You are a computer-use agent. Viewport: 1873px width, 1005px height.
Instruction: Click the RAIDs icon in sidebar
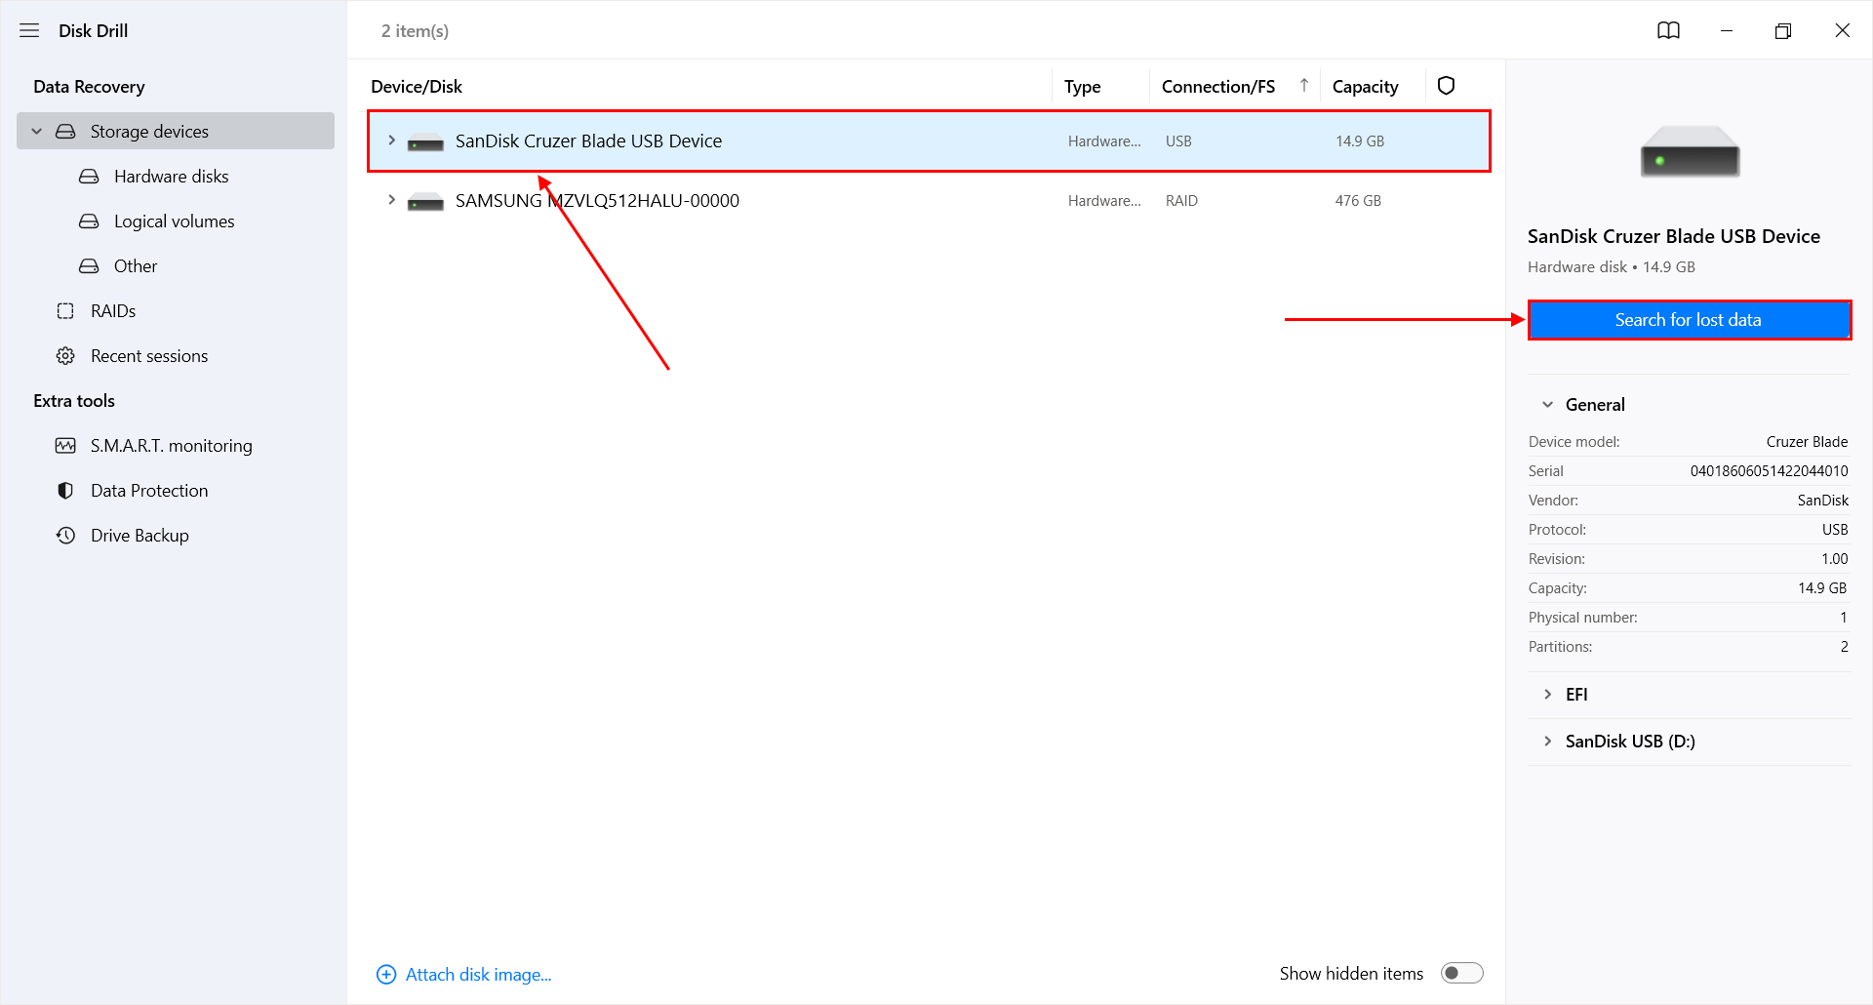click(x=65, y=311)
